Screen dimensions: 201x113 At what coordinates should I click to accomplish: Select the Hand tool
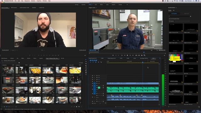point(86,72)
